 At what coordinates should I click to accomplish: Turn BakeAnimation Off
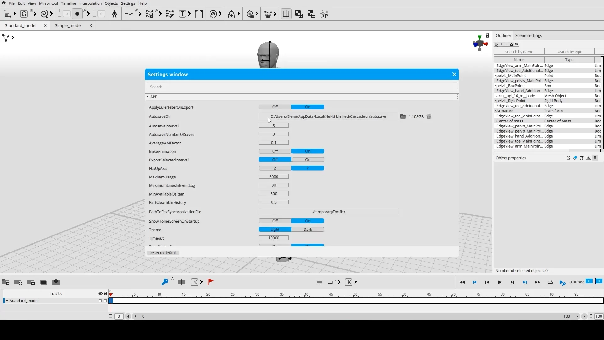(275, 151)
